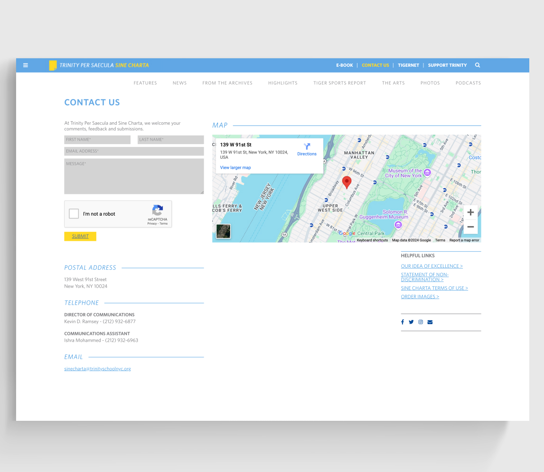Zoom in on the map
544x472 pixels.
470,212
